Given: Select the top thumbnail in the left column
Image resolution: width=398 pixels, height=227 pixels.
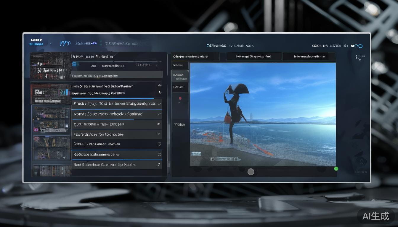Looking at the screenshot, I should coord(51,67).
